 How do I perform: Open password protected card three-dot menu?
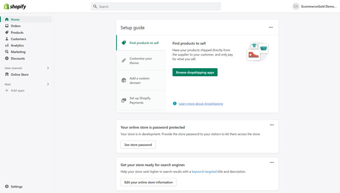(x=272, y=125)
